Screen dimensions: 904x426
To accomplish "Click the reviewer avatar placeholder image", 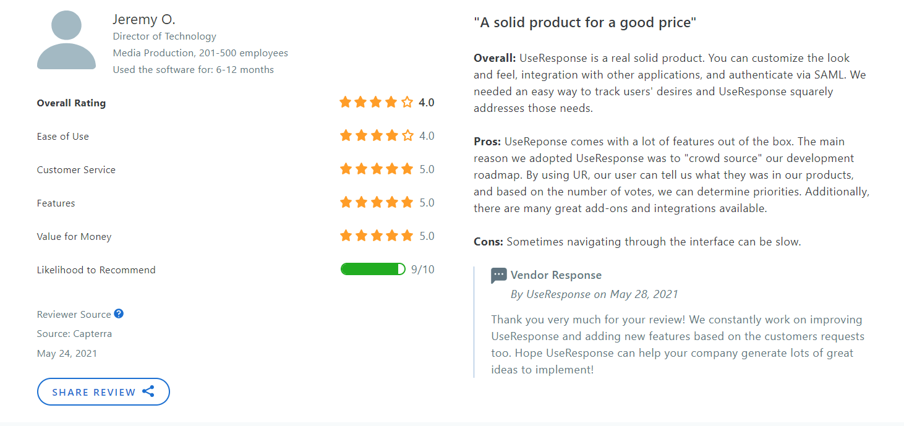I will [66, 39].
